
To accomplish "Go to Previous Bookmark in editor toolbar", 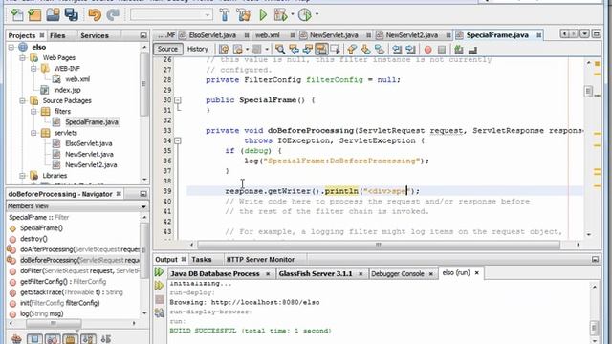I will coord(352,49).
